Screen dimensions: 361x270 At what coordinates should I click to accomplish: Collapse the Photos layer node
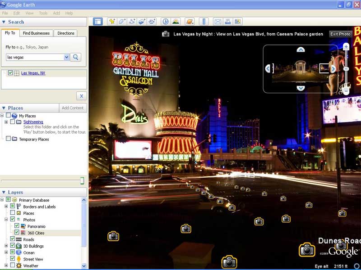coord(6,220)
